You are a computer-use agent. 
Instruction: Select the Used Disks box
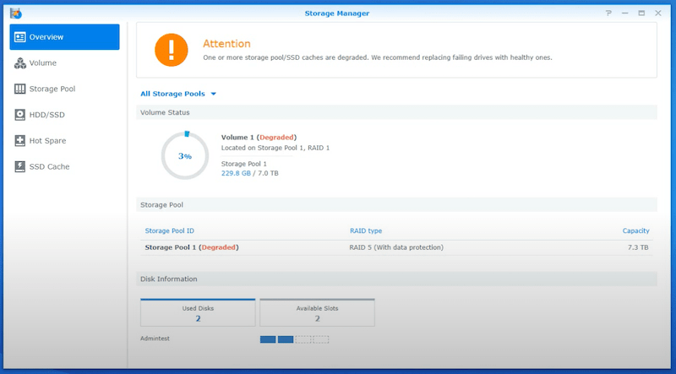pos(198,312)
